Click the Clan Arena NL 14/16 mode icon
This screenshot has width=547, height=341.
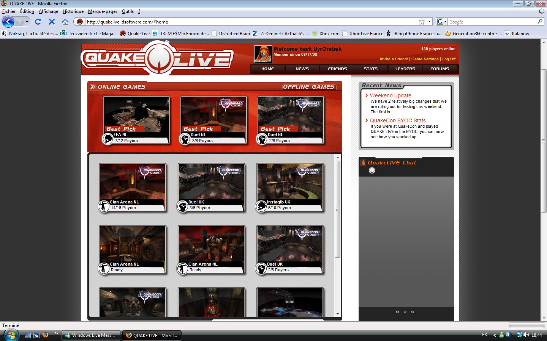(104, 206)
